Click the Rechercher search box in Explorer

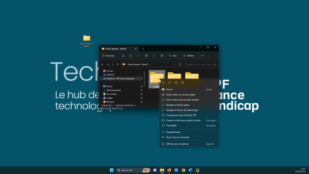click(x=200, y=64)
